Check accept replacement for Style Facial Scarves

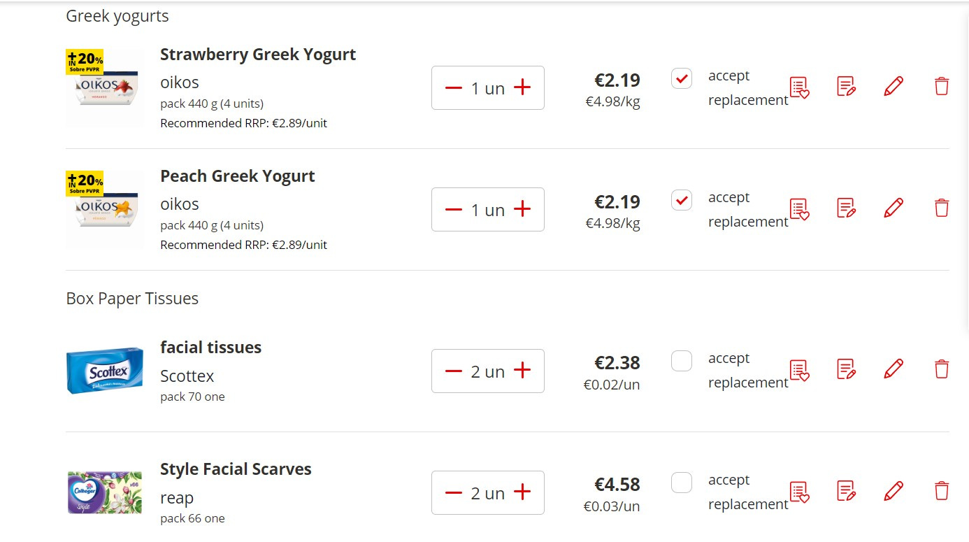tap(681, 483)
